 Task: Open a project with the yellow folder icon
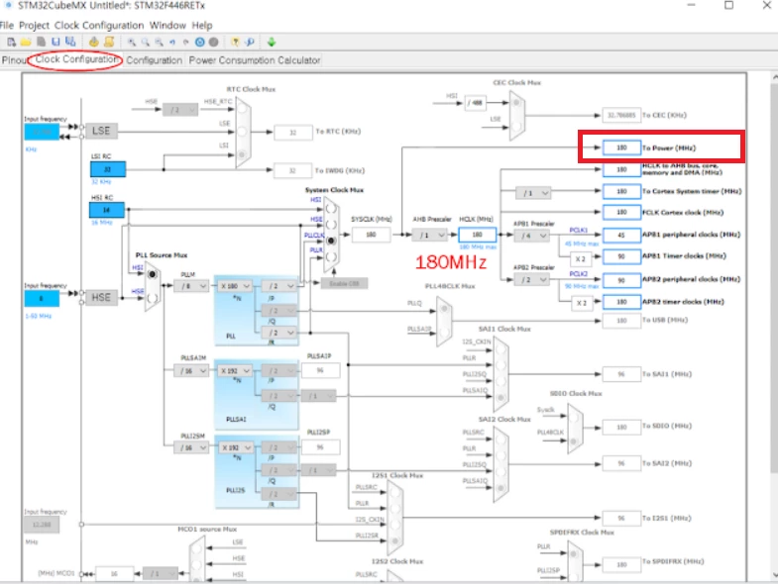click(x=26, y=43)
